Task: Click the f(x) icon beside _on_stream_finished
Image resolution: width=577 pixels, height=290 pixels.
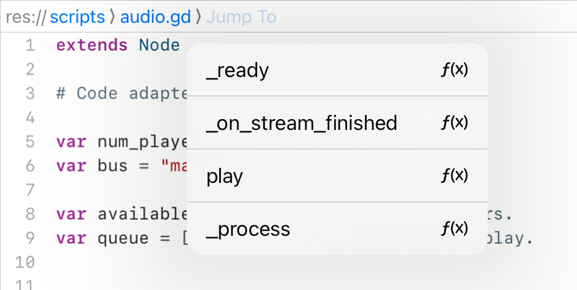Action: (x=455, y=122)
